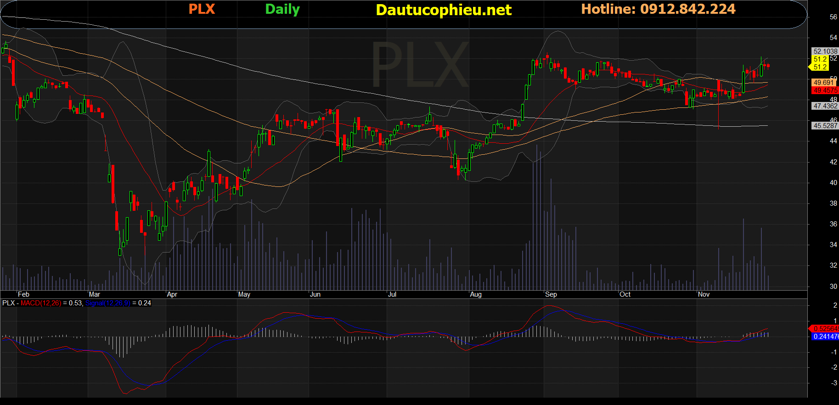
Task: Click the Nov label on the time axis
Action: [x=704, y=294]
